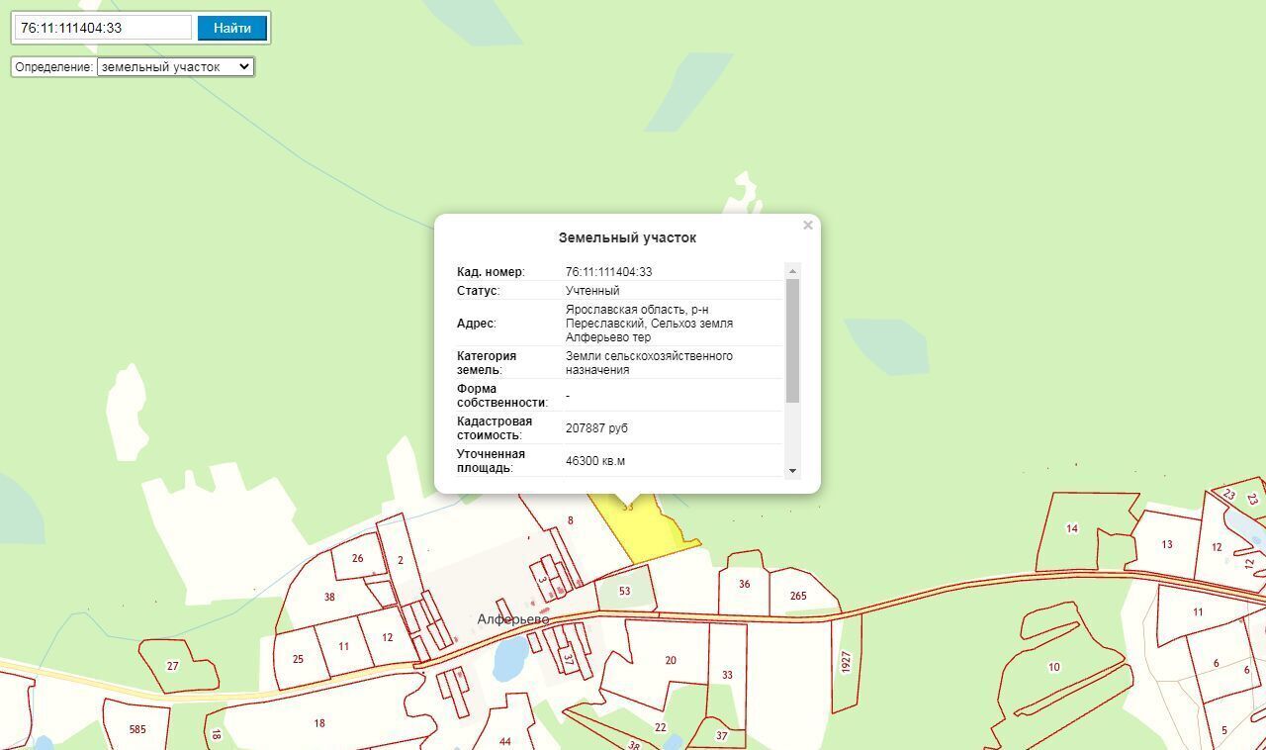The height and width of the screenshot is (750, 1266).
Task: Select parcel 8 on the map
Action: click(x=570, y=520)
